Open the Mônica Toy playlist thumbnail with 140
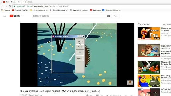The image size is (171, 96). [x=149, y=92]
